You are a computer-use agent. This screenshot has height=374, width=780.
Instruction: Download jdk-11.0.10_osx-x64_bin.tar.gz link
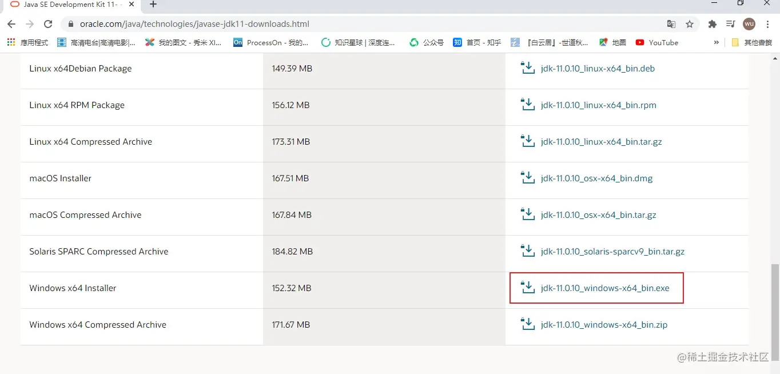click(598, 215)
